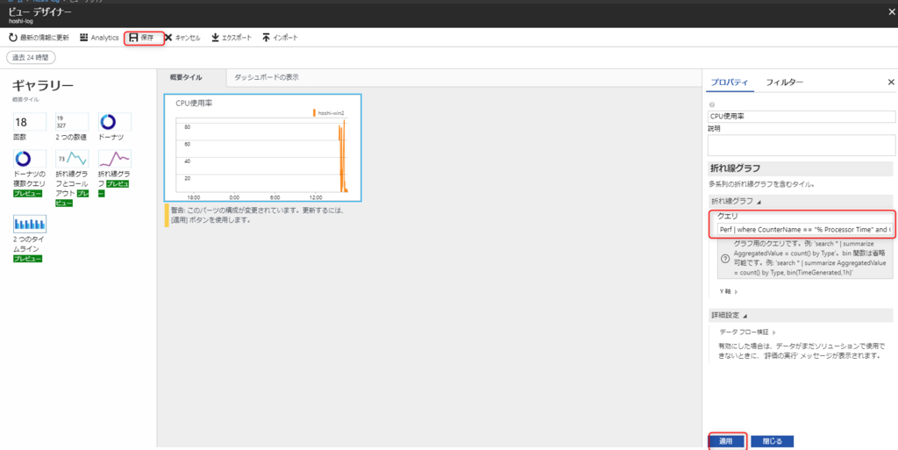The width and height of the screenshot is (898, 450).
Task: Pick the 2つのタイムライン timeline tile
Action: [x=30, y=224]
